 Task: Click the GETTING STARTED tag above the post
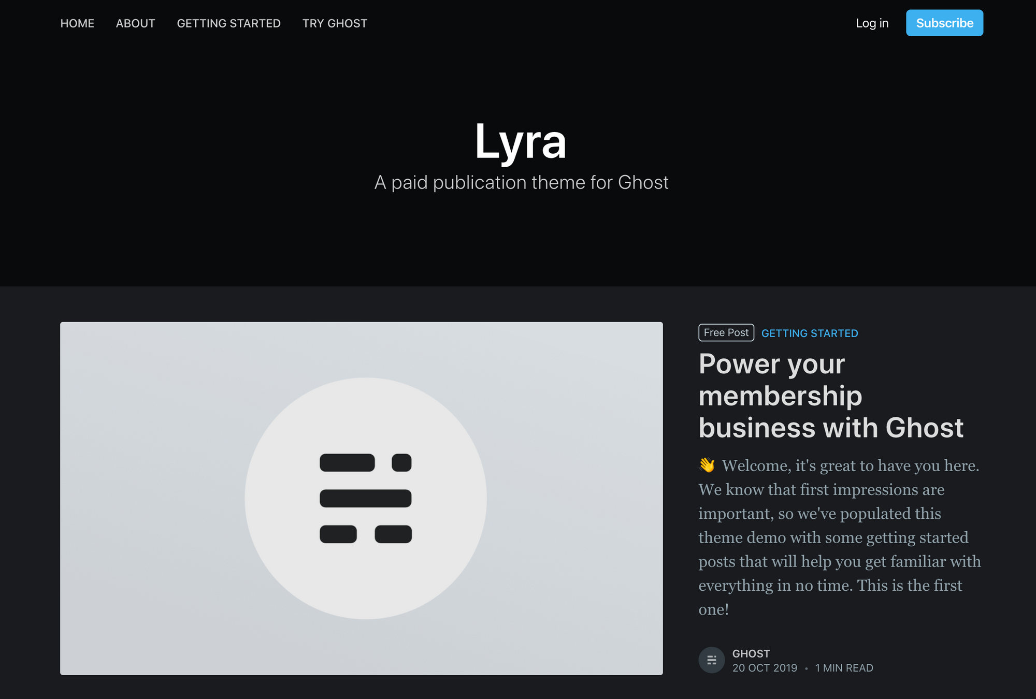pyautogui.click(x=809, y=333)
